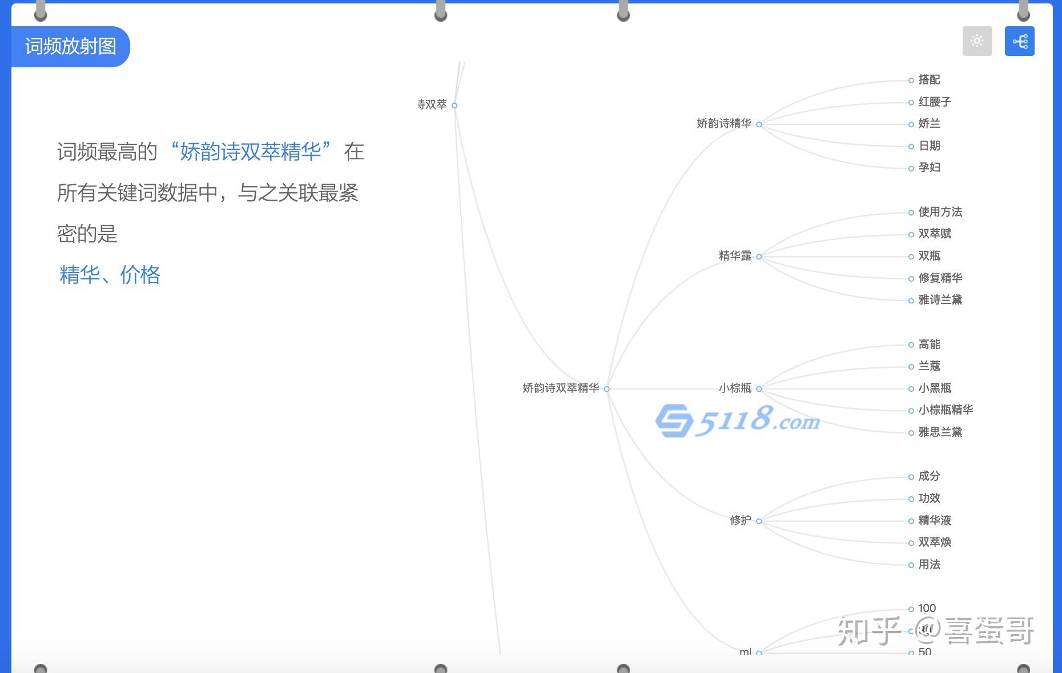Select the 100 leaf node under ml
Screen dimensions: 1062x673
coord(926,609)
